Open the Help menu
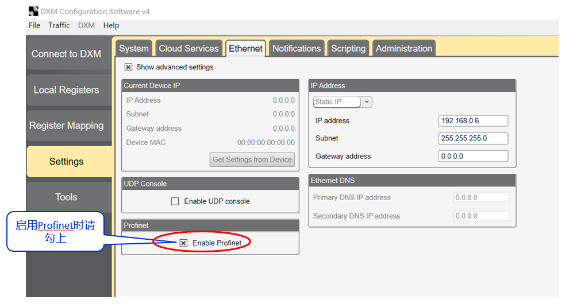Image resolution: width=573 pixels, height=308 pixels. (x=111, y=25)
